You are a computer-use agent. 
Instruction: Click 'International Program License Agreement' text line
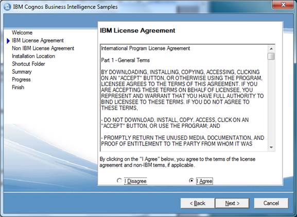click(x=146, y=48)
